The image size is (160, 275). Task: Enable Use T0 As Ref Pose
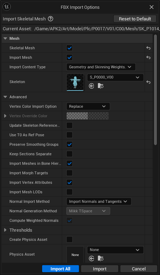tap(69, 135)
